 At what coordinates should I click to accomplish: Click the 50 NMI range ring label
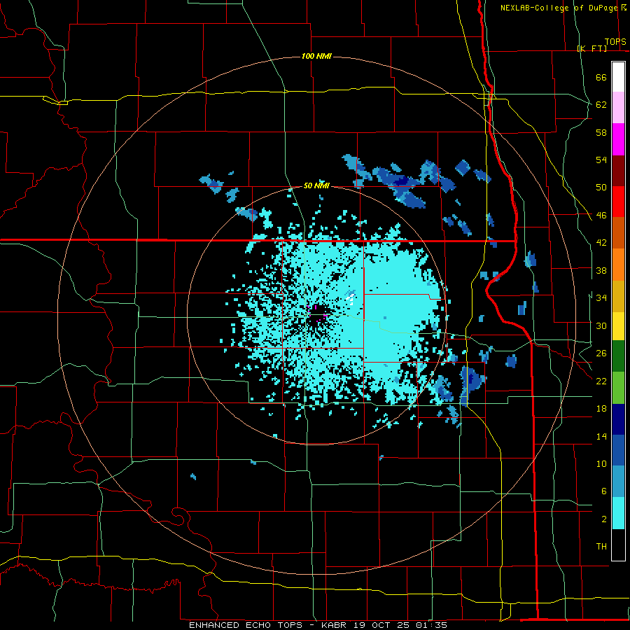316,185
